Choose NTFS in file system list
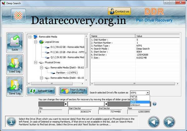This screenshot has width=187, height=131. 140,102
